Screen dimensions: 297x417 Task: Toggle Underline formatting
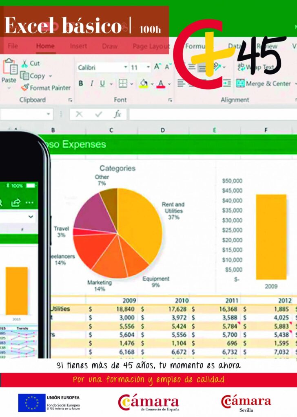click(102, 83)
